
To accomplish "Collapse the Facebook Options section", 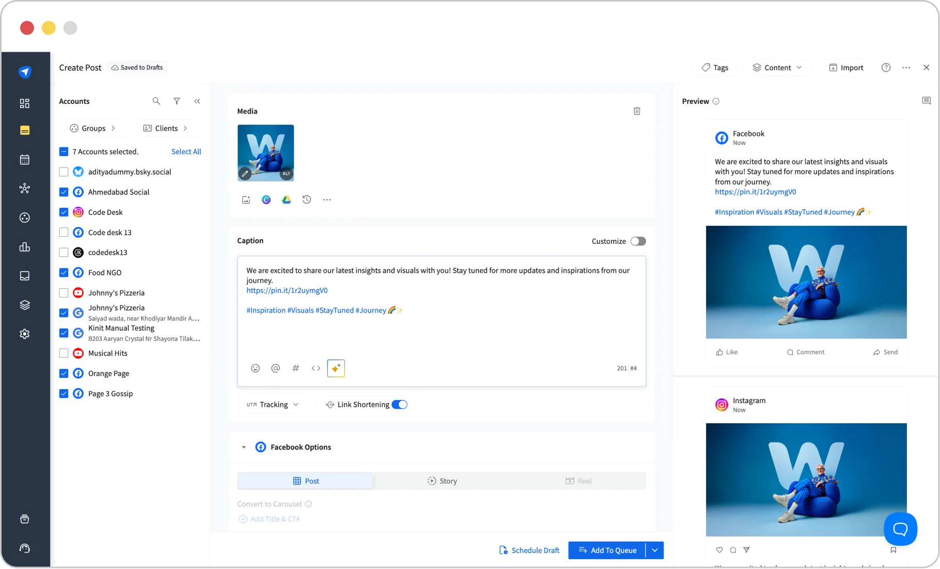I will [x=243, y=447].
